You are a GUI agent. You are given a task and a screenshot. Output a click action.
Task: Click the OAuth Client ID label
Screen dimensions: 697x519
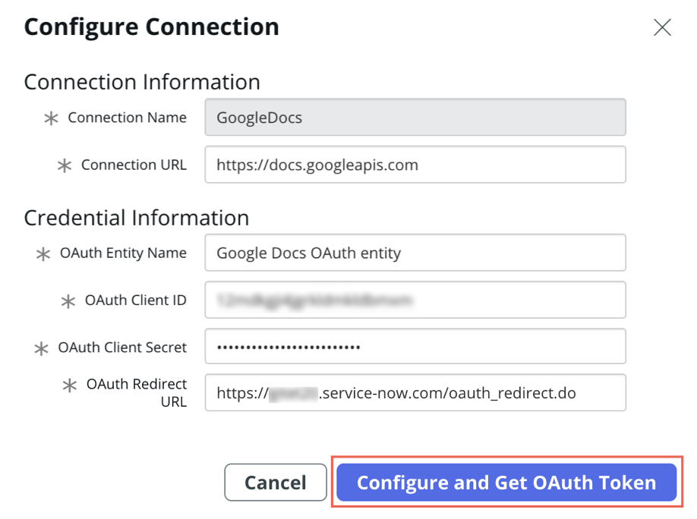[x=136, y=300]
